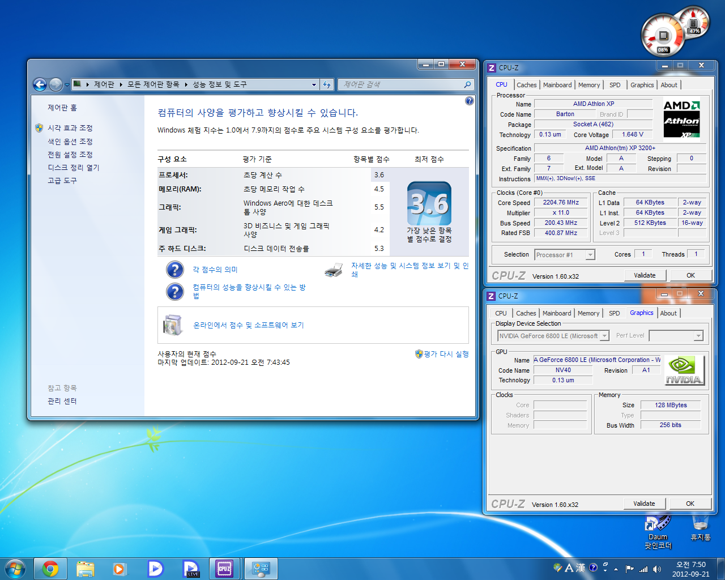This screenshot has width=725, height=580.
Task: Click the '평가 다시 실행' re-run assessment link
Action: (446, 353)
